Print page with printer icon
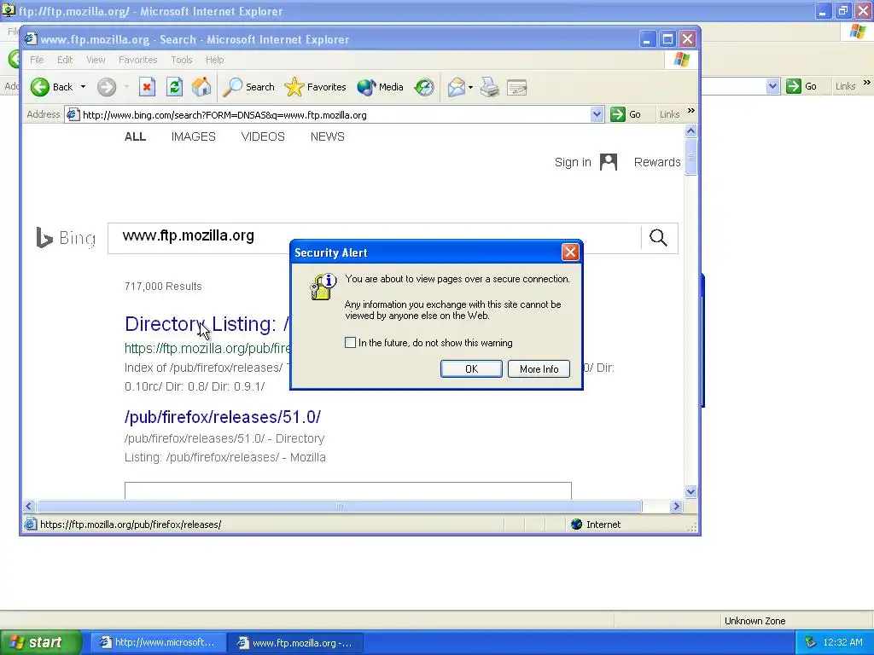This screenshot has height=655, width=874. pos(490,87)
